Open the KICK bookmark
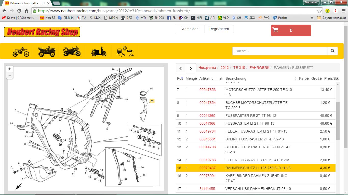Image resolution: width=348 pixels, height=195 pixels. tap(95, 18)
